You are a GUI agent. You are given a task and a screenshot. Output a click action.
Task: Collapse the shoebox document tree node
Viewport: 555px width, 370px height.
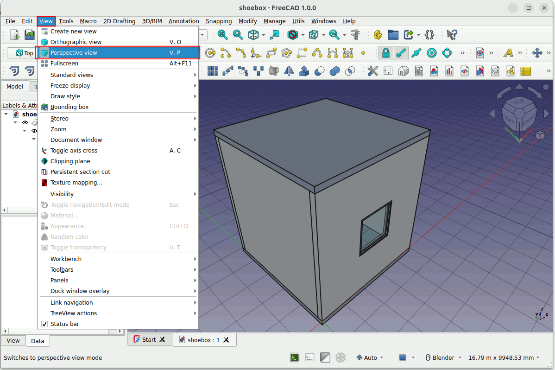pos(6,114)
